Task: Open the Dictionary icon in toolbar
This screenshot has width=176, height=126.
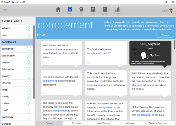Action: pyautogui.click(x=105, y=10)
